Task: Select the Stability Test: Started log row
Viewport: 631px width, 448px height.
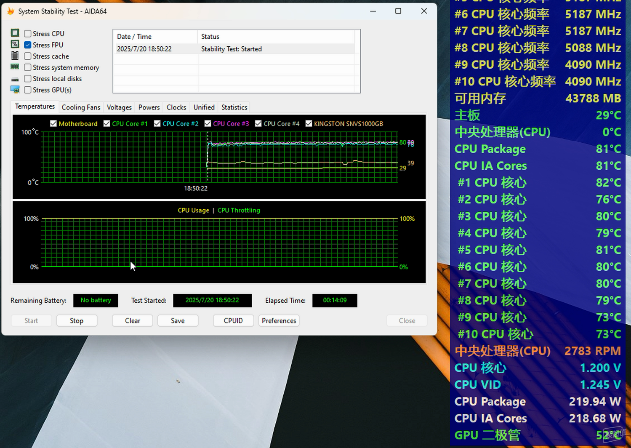Action: tap(235, 49)
